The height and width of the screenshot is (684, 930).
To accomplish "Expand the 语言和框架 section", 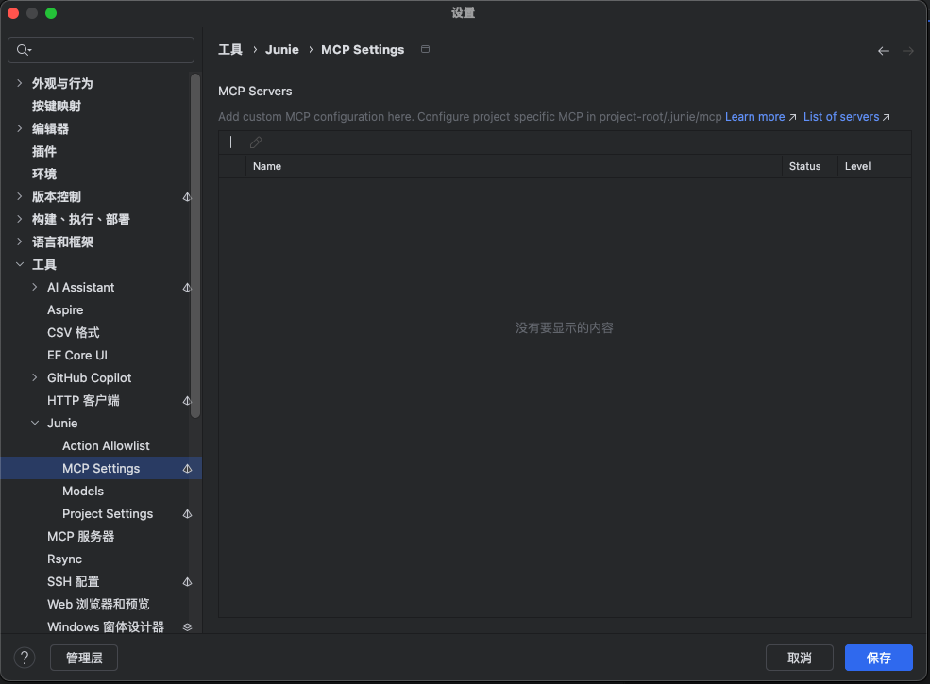I will (20, 242).
